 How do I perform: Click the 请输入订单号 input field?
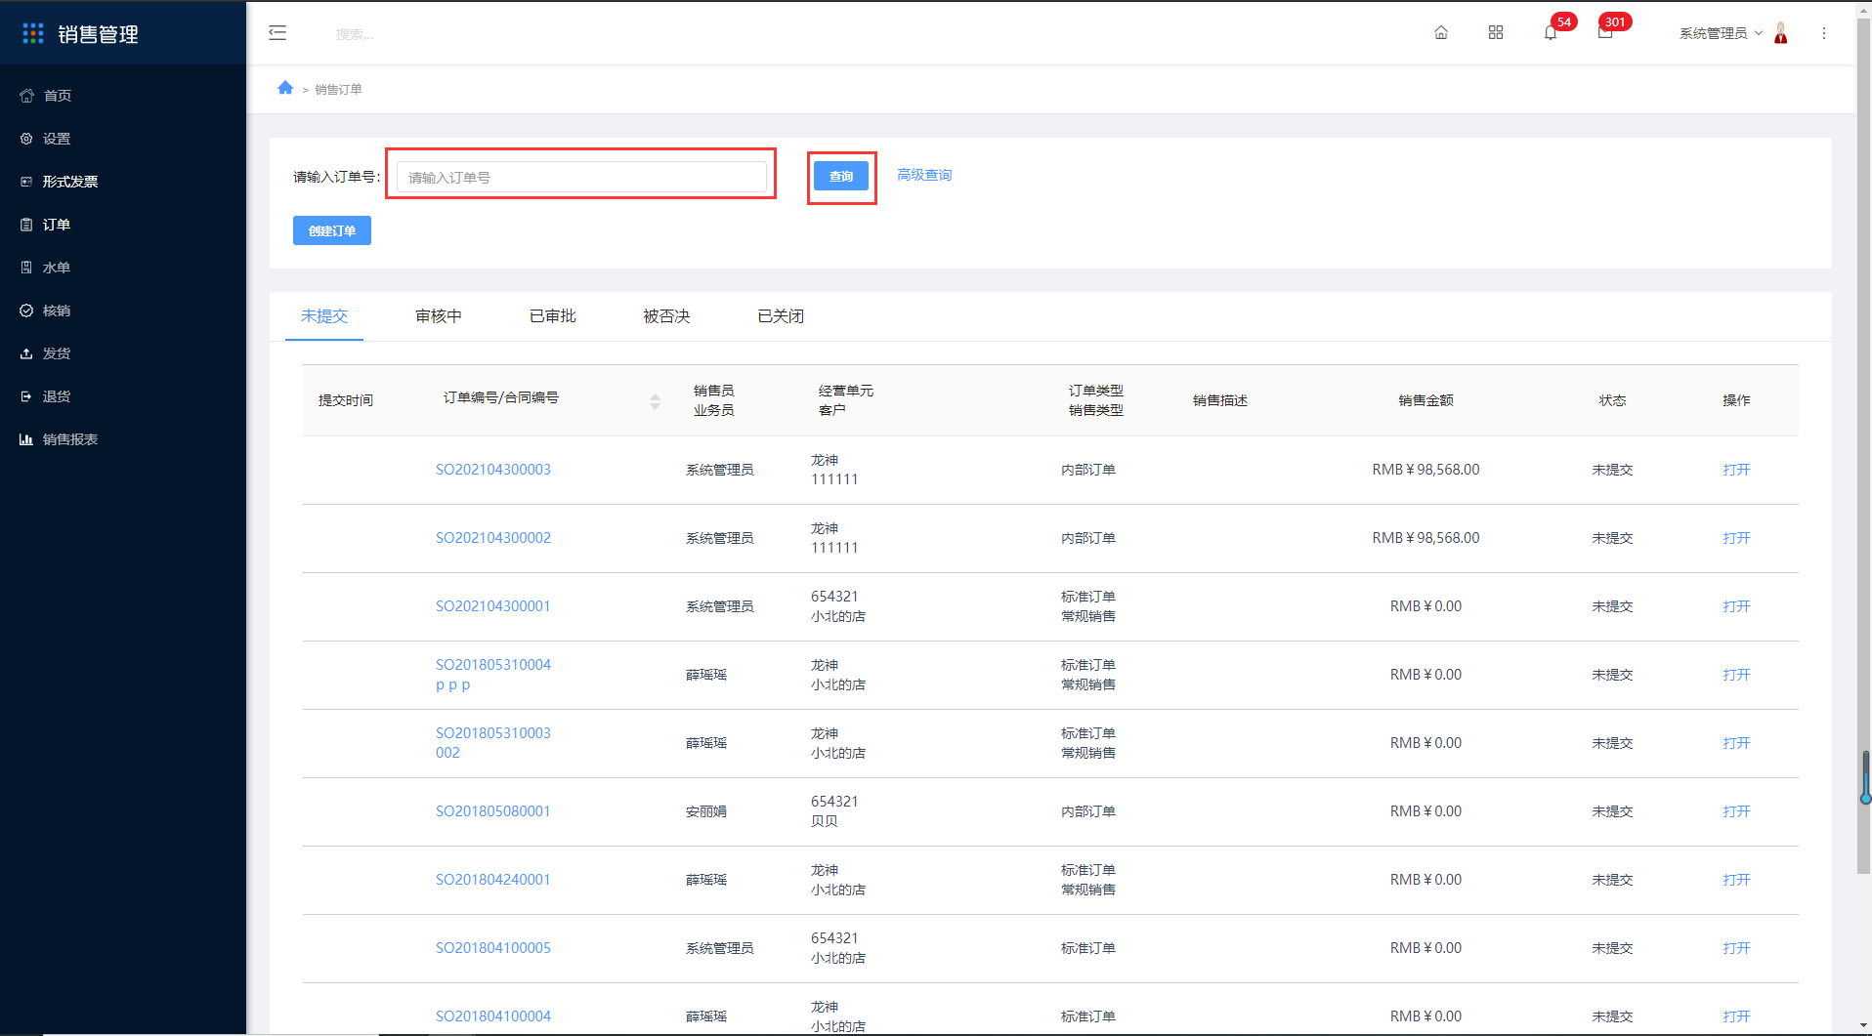(x=581, y=177)
